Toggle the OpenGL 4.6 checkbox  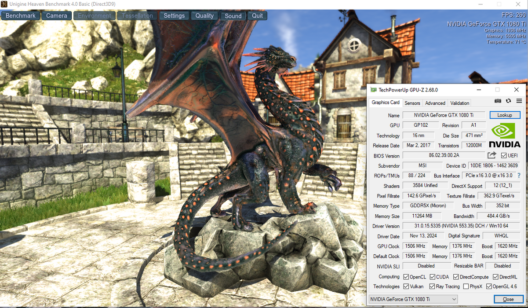[x=489, y=286]
